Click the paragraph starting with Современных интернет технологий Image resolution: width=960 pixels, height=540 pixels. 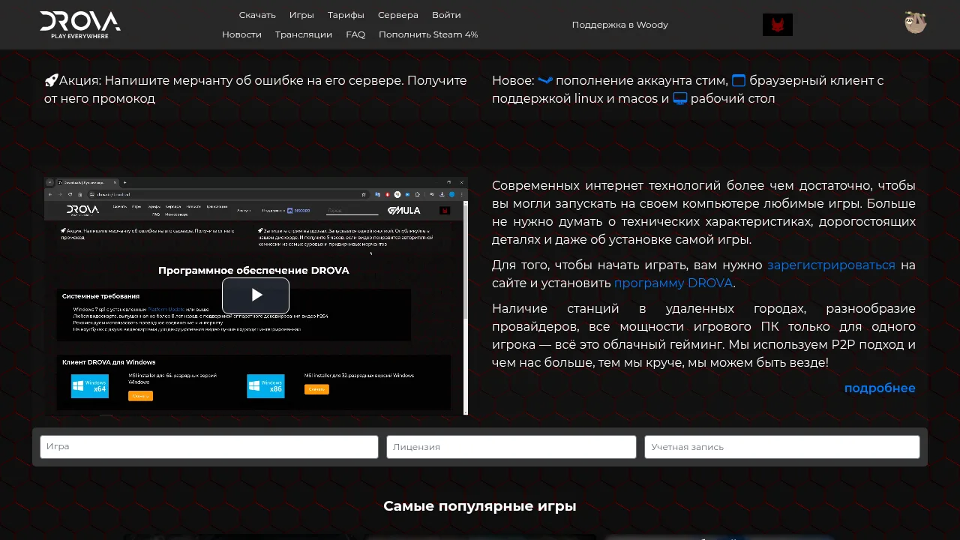coord(703,212)
